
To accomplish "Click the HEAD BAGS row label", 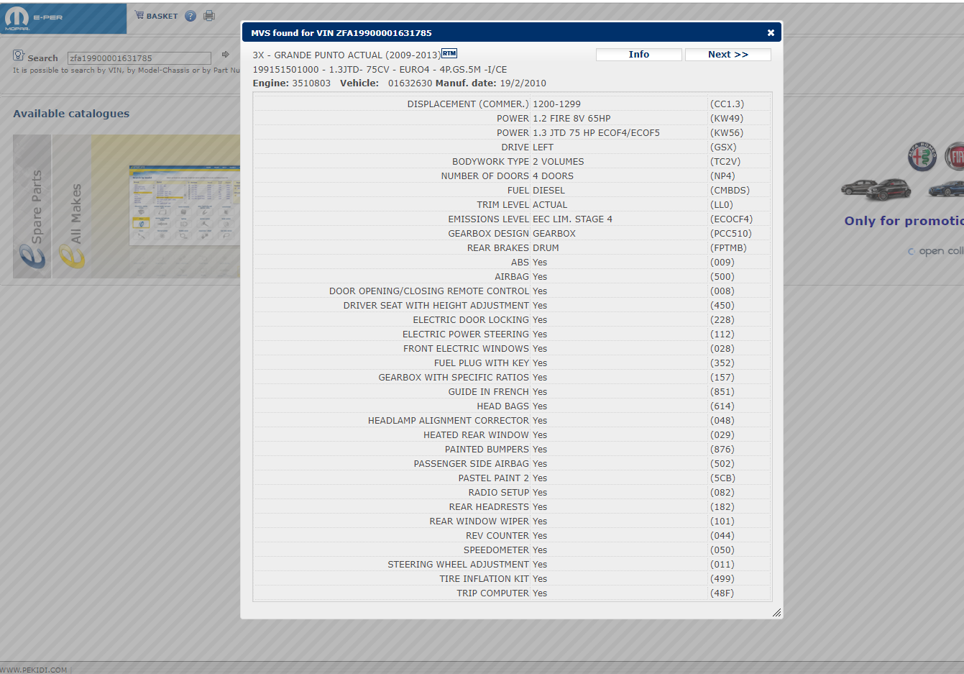I will click(x=502, y=406).
